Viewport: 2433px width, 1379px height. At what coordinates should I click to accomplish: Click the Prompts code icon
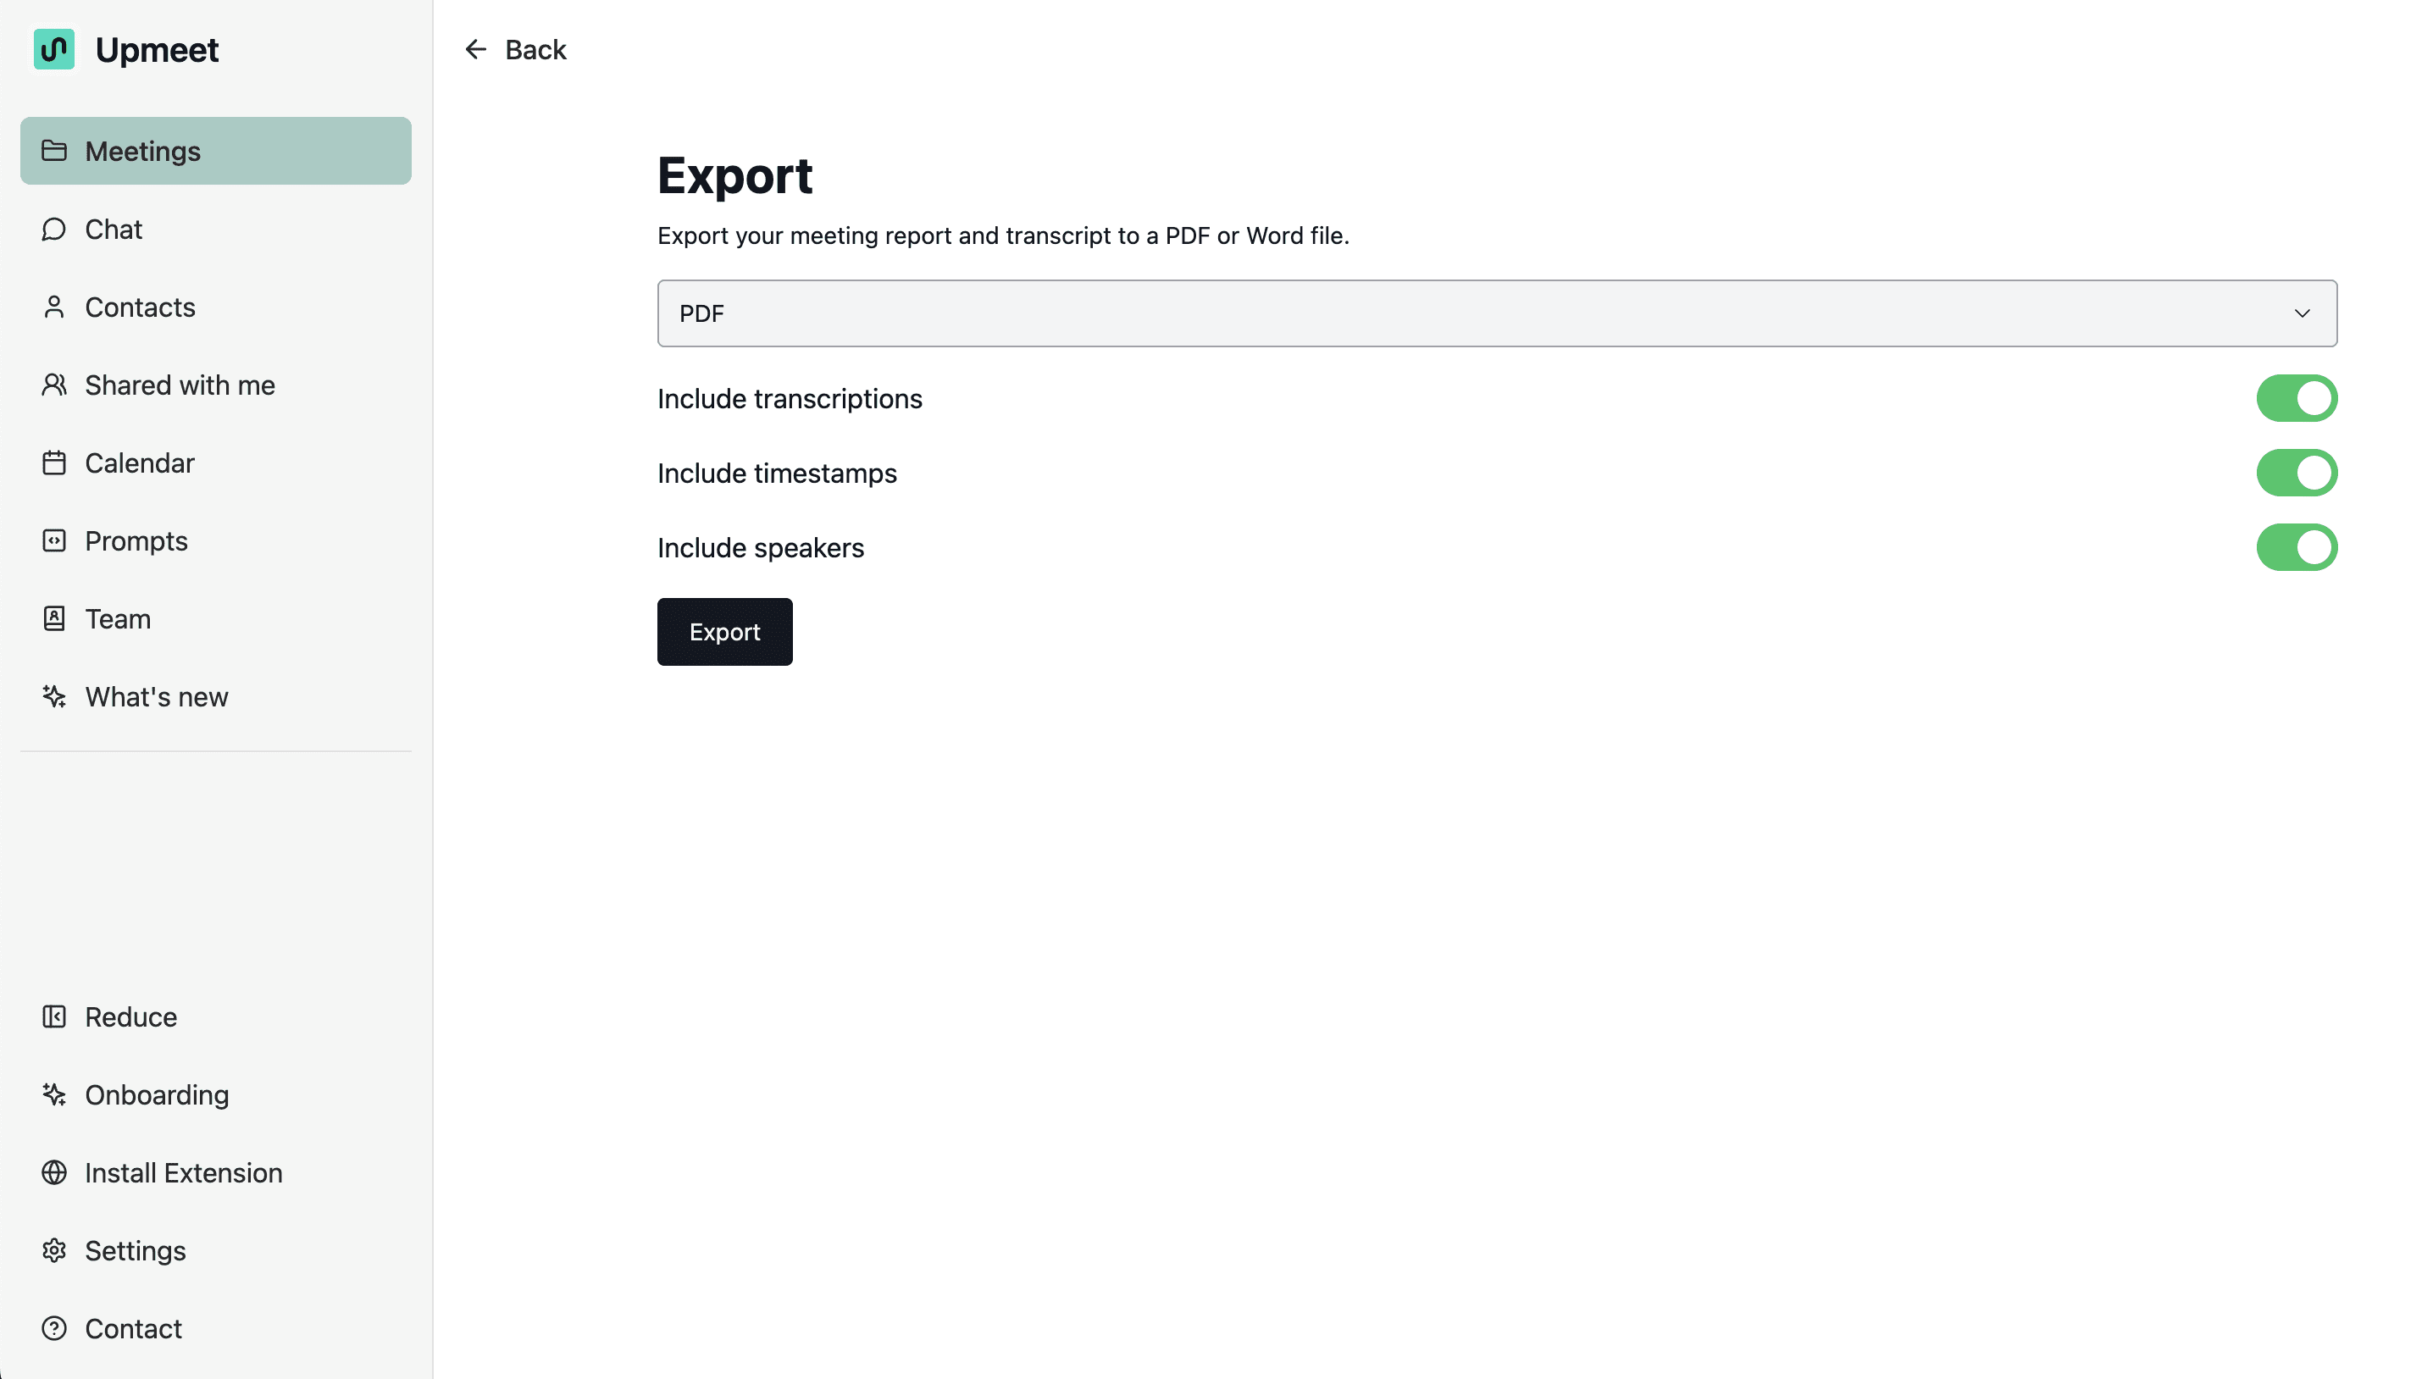coord(54,540)
